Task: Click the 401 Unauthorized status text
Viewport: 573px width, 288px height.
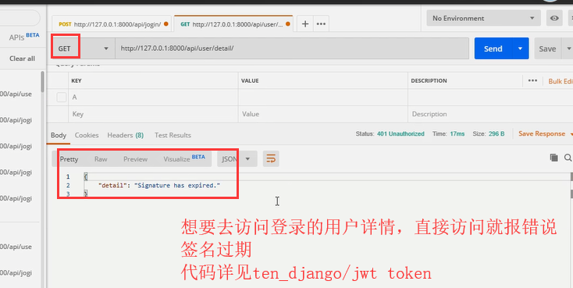Action: (x=400, y=133)
